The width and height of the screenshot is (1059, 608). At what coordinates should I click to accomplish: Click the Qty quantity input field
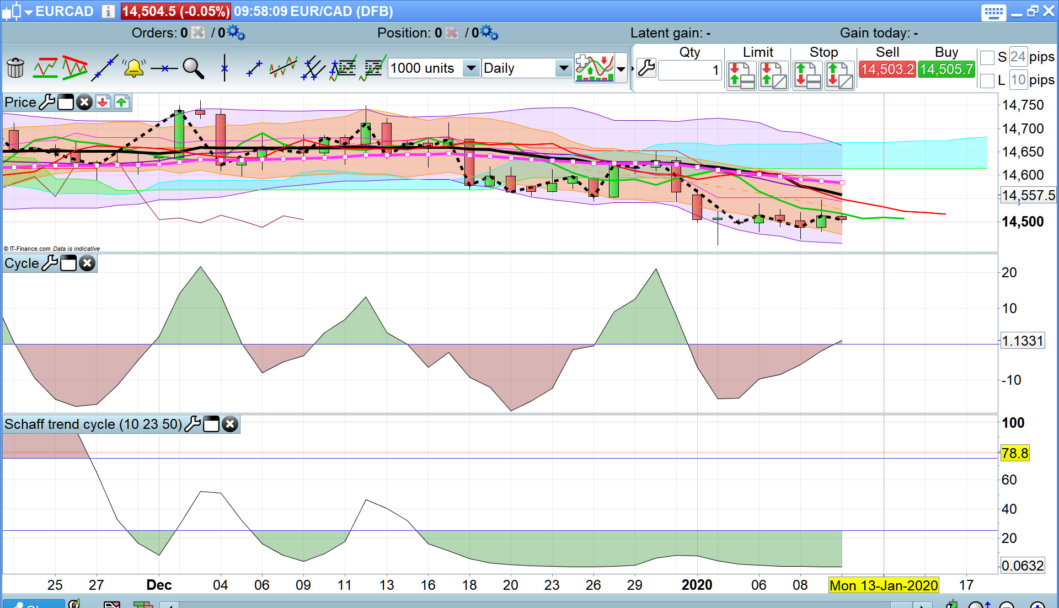point(689,70)
